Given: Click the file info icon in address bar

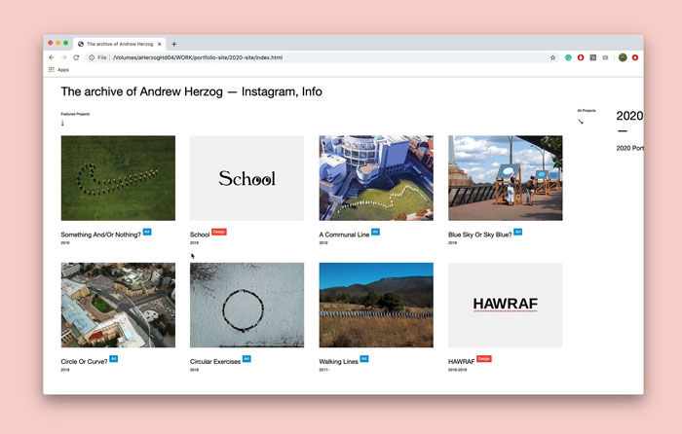Looking at the screenshot, I should tap(92, 57).
